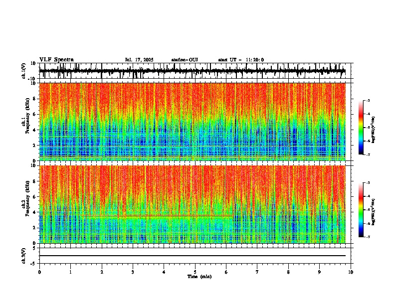
Task: Click the "ch.3(V)" axis label
Action: pos(24,256)
